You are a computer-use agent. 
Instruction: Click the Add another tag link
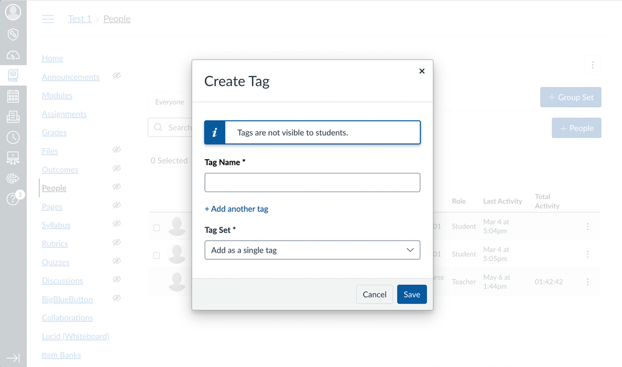point(237,209)
